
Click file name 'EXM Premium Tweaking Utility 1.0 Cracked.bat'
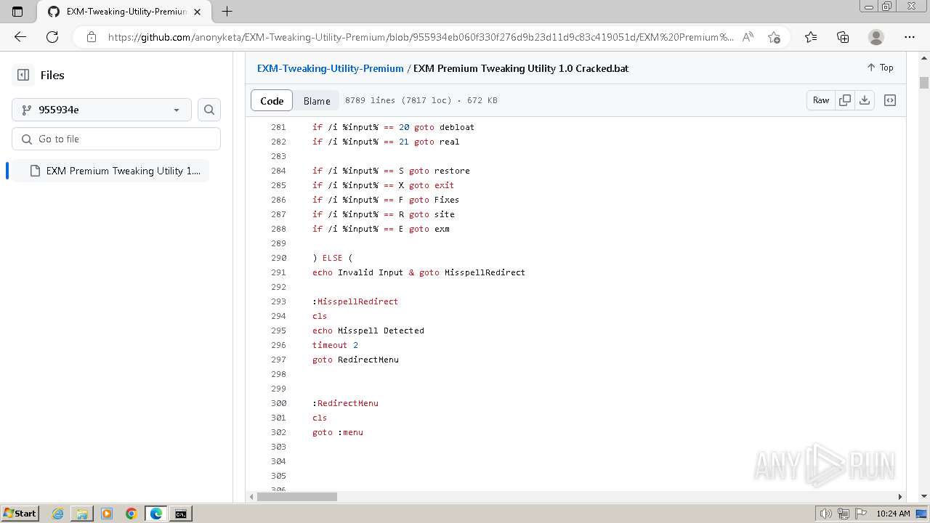point(521,68)
